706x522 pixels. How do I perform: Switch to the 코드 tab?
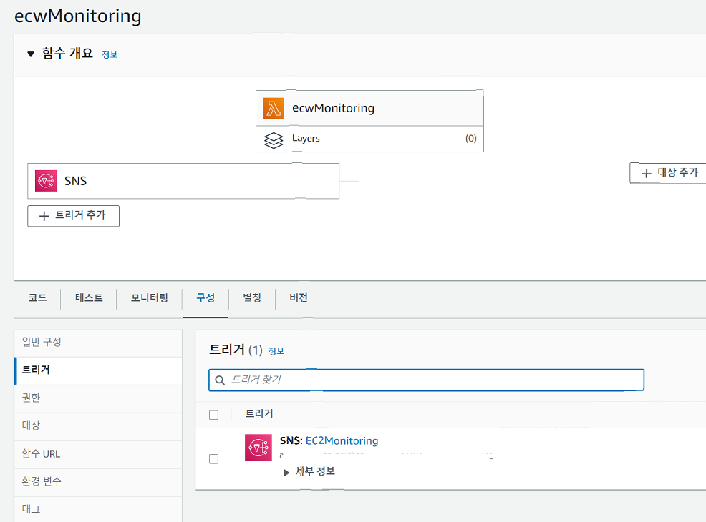click(x=37, y=298)
